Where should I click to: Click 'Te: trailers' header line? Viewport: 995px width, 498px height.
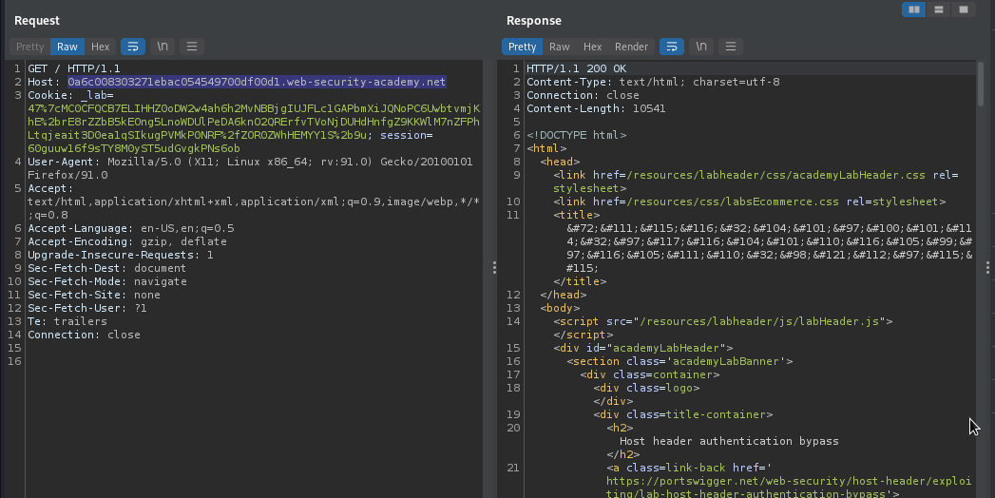(67, 321)
